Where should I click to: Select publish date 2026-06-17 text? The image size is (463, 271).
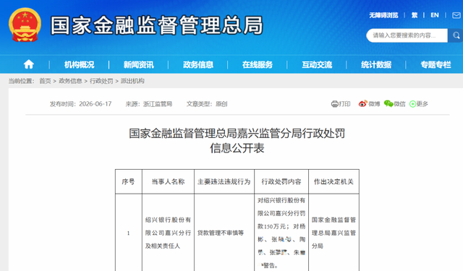[95, 104]
